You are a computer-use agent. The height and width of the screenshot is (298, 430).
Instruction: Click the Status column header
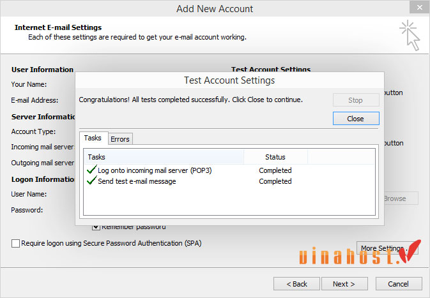[x=275, y=157]
